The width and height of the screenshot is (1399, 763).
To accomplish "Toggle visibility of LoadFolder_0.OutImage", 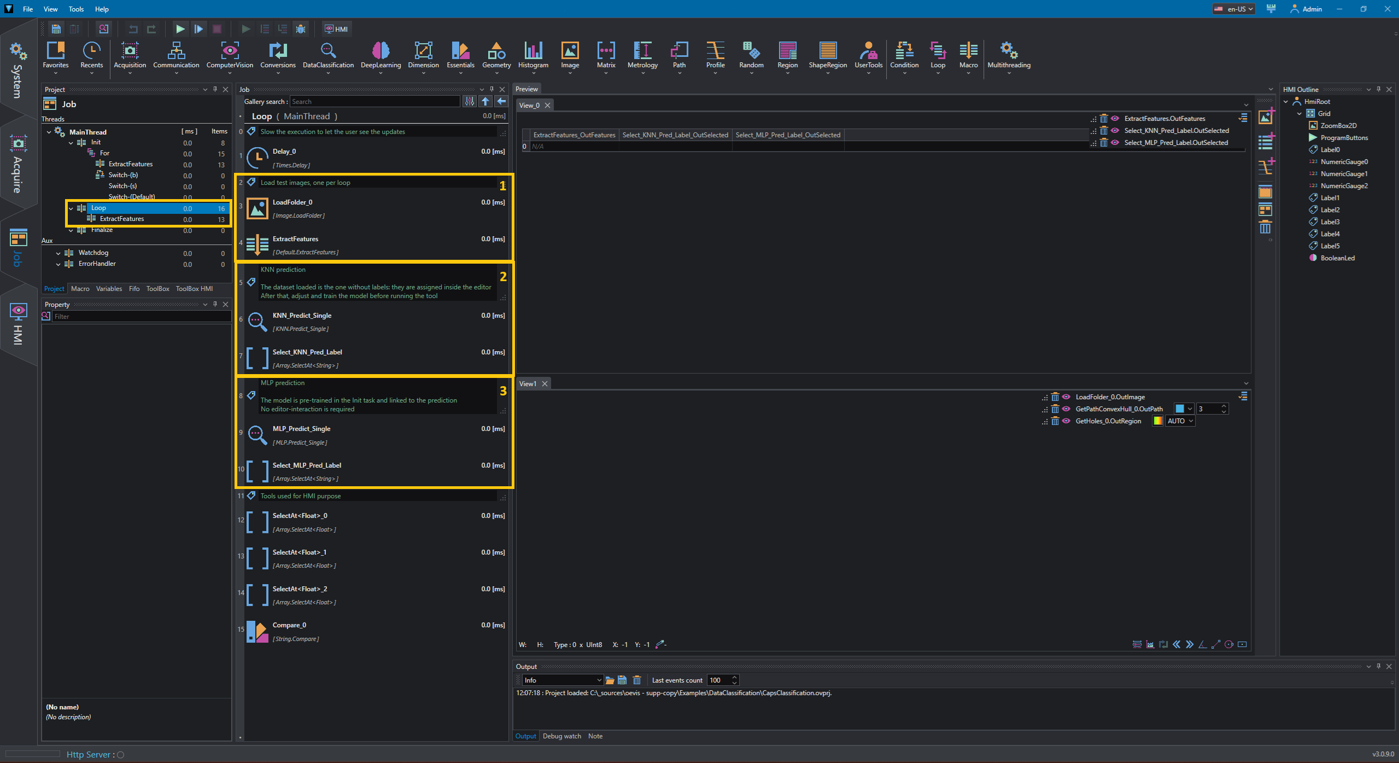I will tap(1066, 397).
